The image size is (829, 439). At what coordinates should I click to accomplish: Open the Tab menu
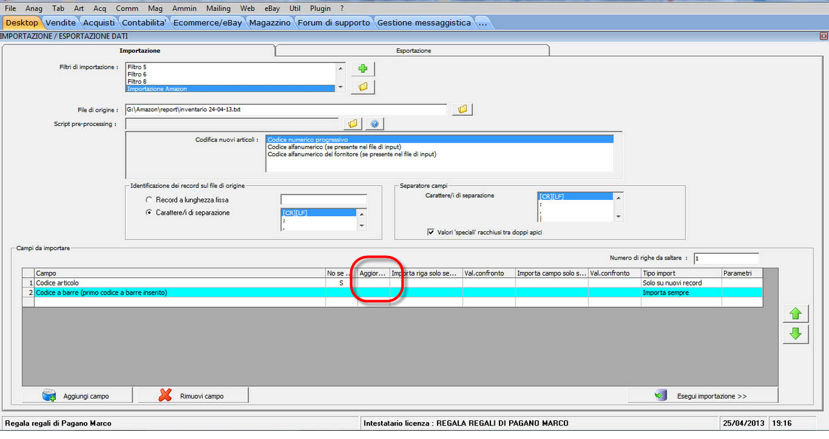58,8
